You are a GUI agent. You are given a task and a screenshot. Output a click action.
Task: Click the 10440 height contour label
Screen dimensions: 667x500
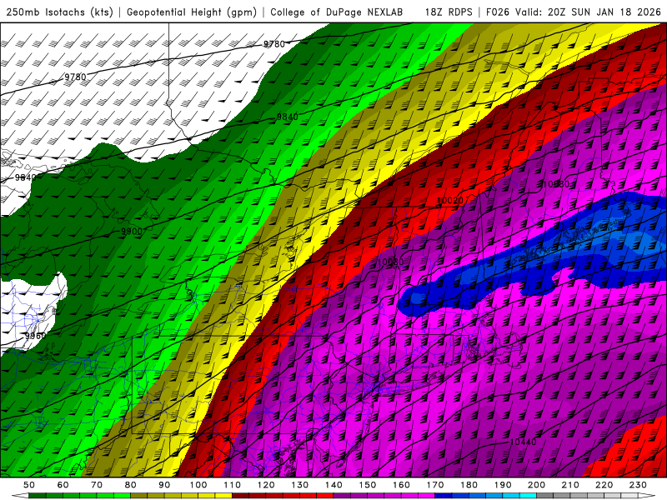pos(524,442)
